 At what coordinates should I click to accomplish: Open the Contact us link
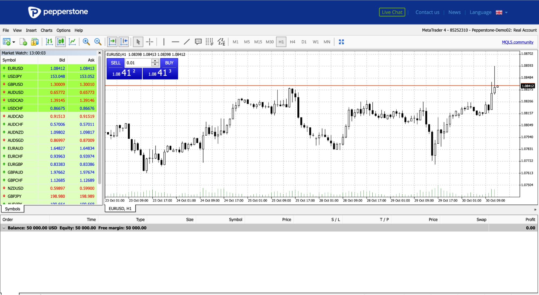tap(427, 12)
